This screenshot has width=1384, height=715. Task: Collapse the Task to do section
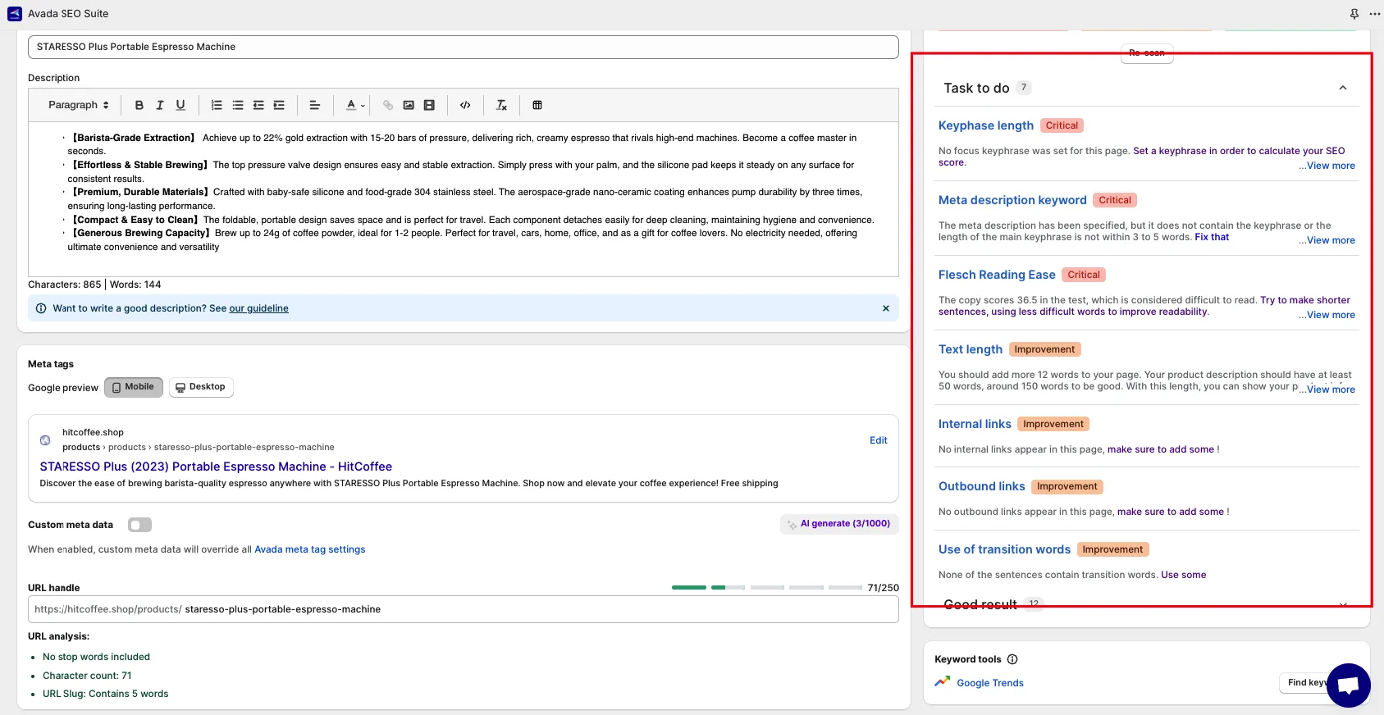(1343, 88)
